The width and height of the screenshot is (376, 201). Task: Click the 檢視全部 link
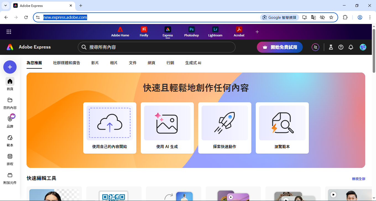point(358,179)
